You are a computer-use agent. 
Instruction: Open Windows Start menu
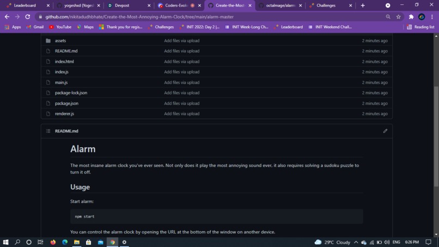5,242
